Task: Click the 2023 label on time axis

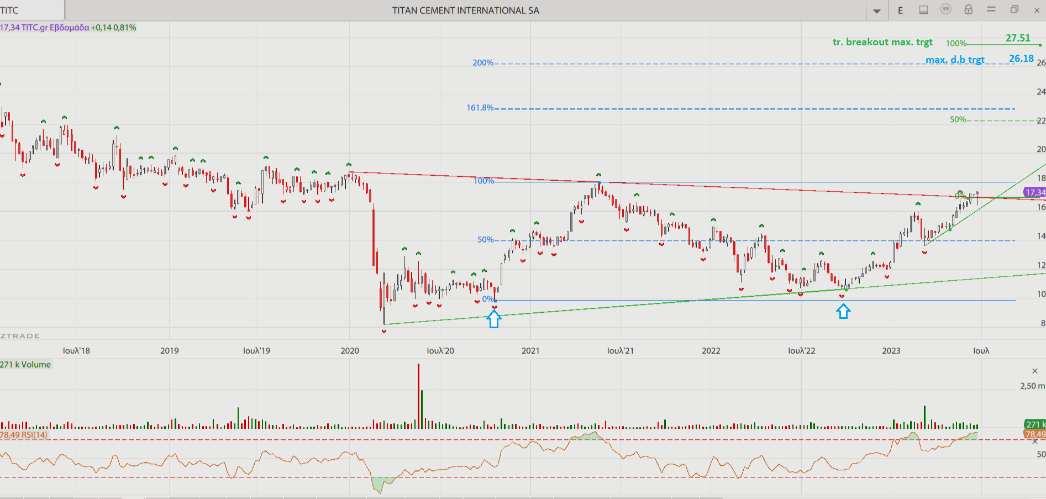Action: coord(891,350)
